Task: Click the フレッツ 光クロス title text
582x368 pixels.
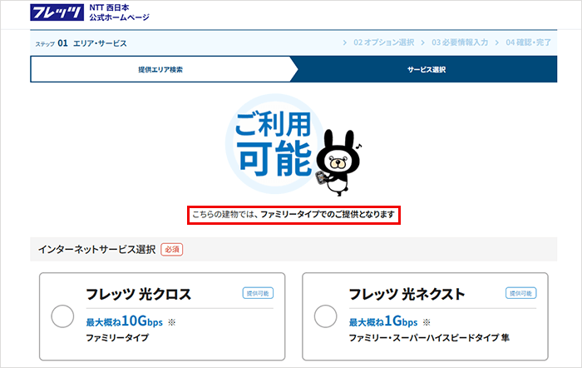Action: (x=139, y=294)
